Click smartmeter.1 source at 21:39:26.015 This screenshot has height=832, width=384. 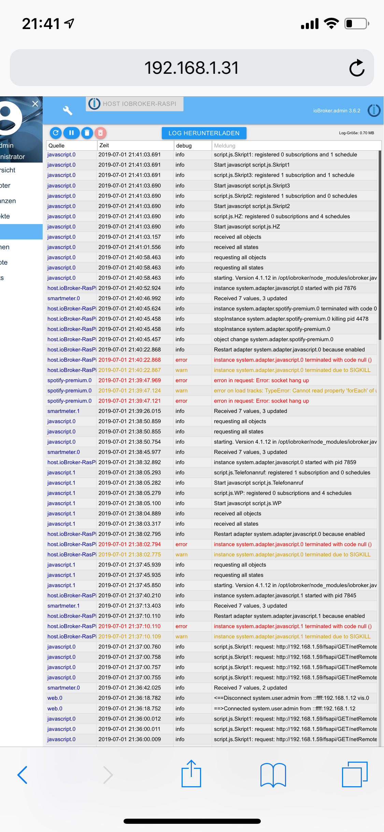tap(63, 411)
